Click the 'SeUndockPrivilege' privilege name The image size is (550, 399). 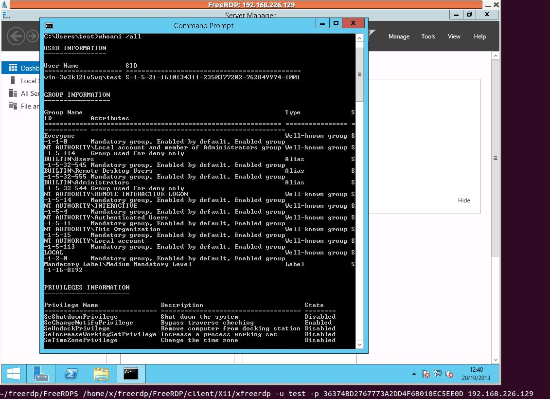pos(77,328)
